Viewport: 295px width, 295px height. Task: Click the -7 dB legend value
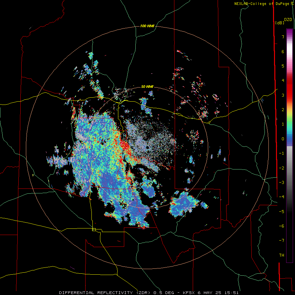point(282,241)
